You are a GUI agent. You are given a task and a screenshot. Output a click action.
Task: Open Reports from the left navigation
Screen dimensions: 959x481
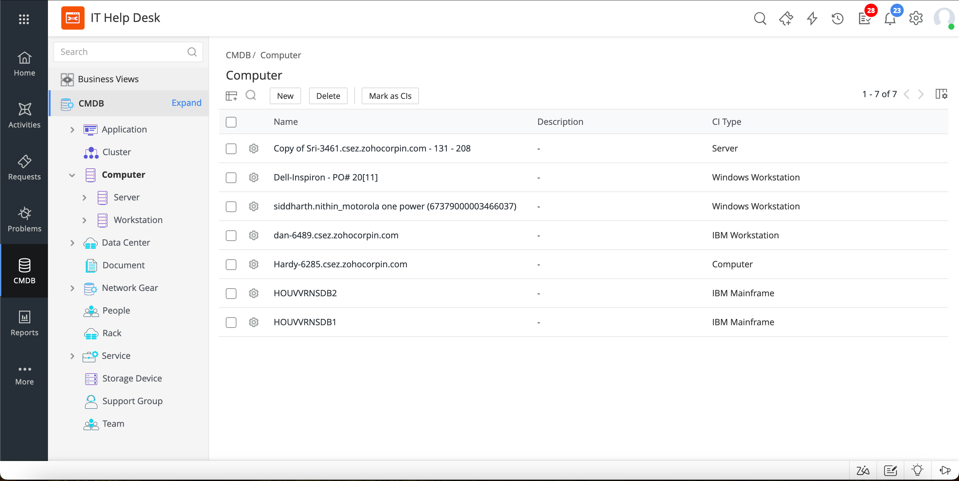pos(24,323)
